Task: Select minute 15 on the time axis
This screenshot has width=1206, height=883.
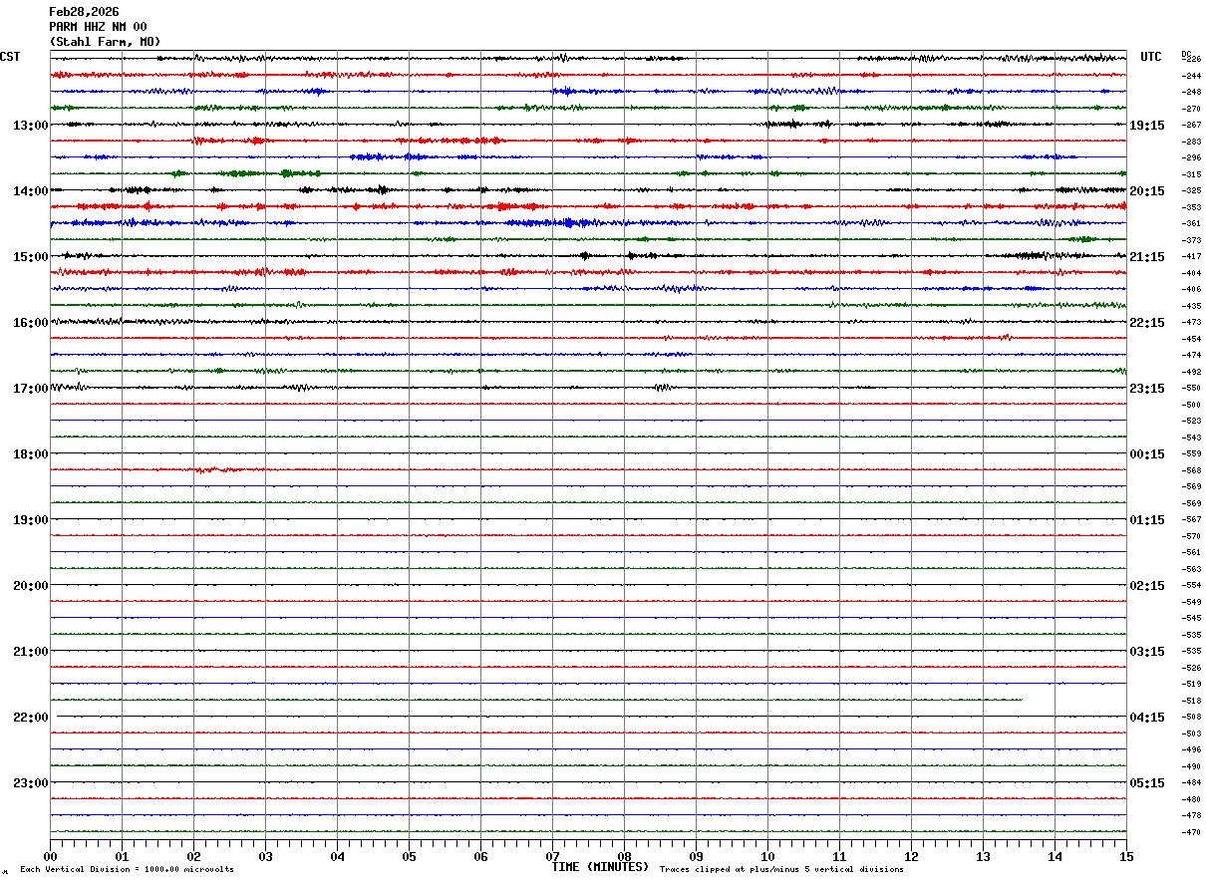Action: (x=1126, y=856)
